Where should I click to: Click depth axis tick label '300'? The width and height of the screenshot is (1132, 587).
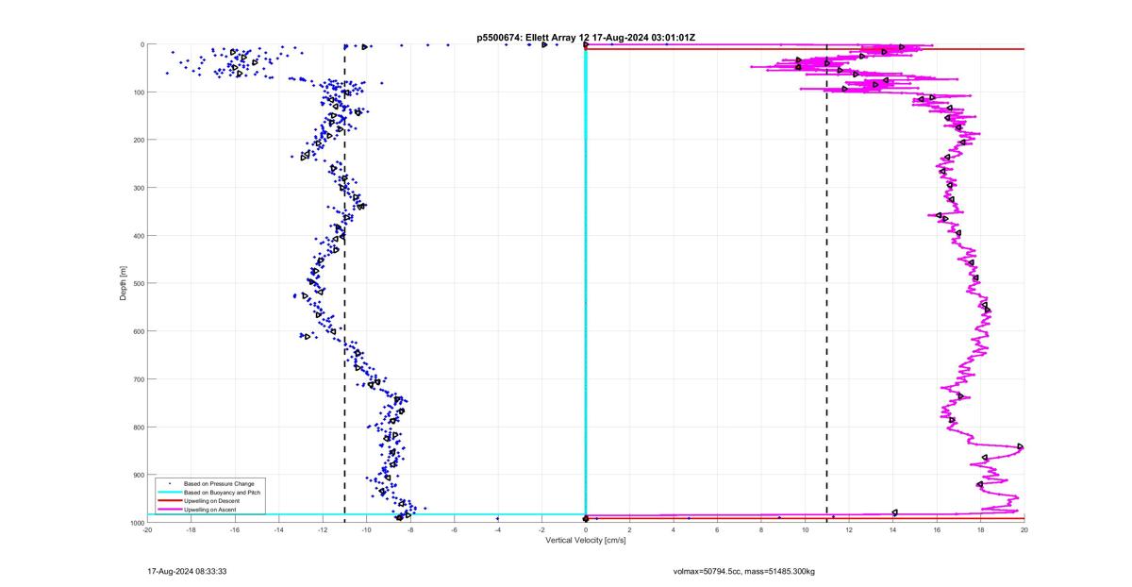(x=138, y=188)
